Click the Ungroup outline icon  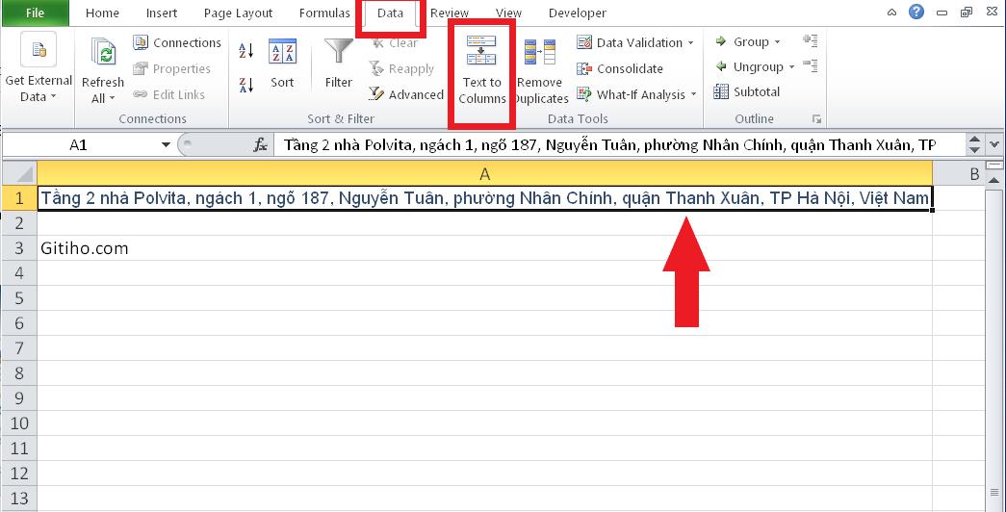coord(721,66)
